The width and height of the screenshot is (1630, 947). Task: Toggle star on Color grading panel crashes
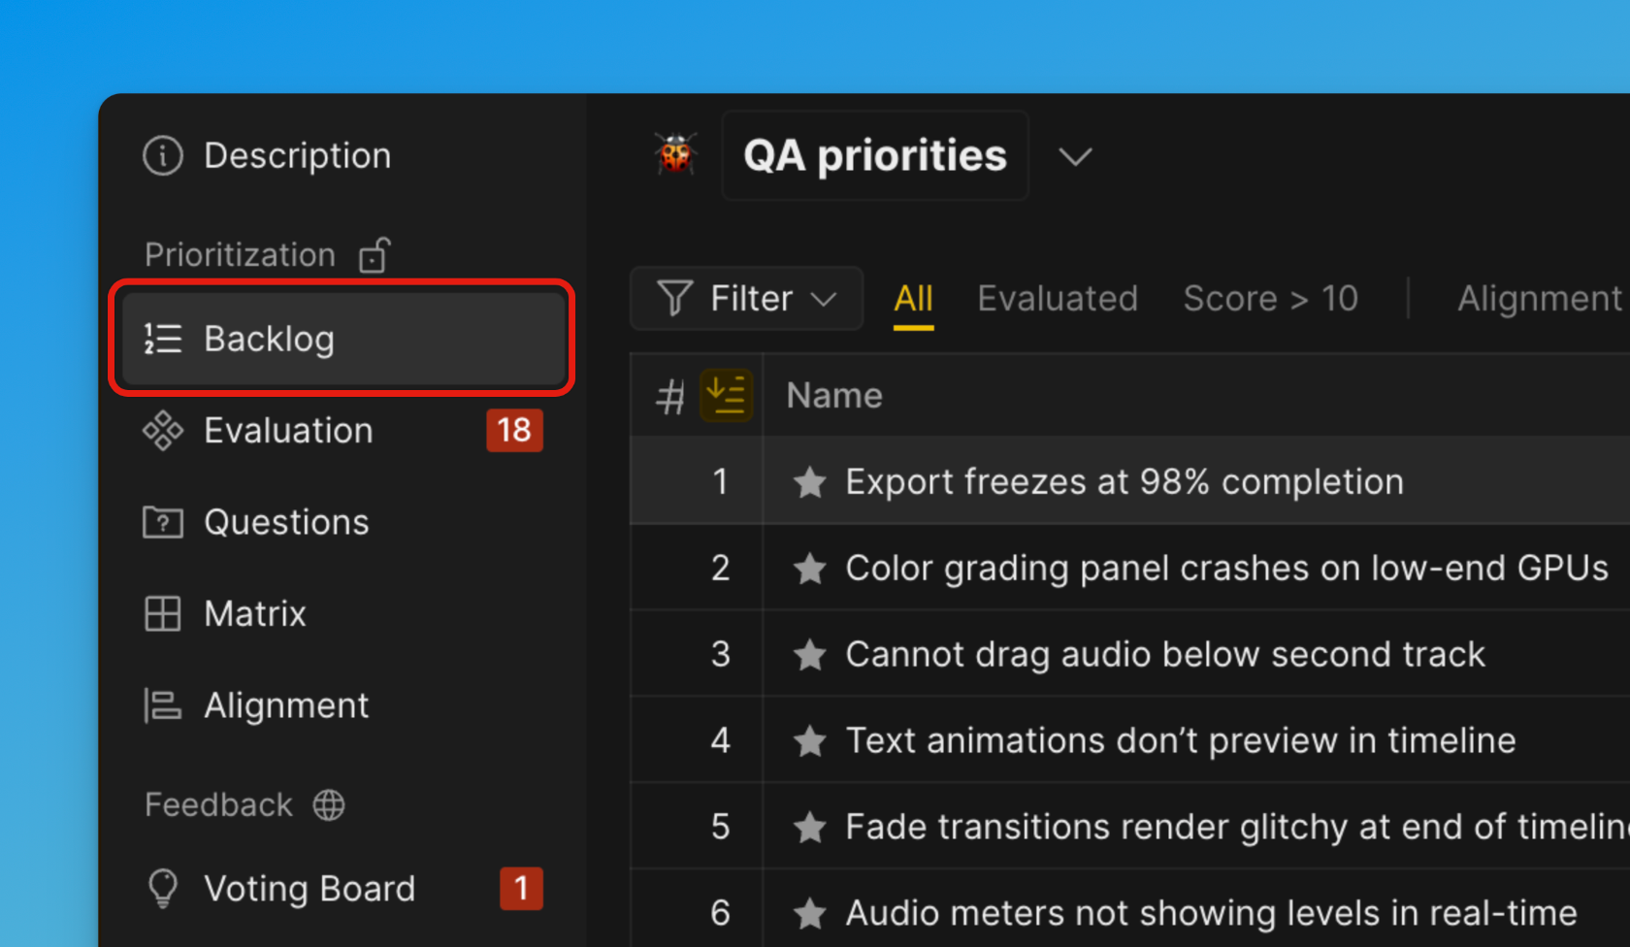tap(809, 569)
